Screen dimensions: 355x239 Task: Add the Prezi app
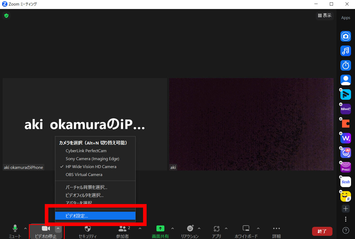pyautogui.click(x=345, y=167)
